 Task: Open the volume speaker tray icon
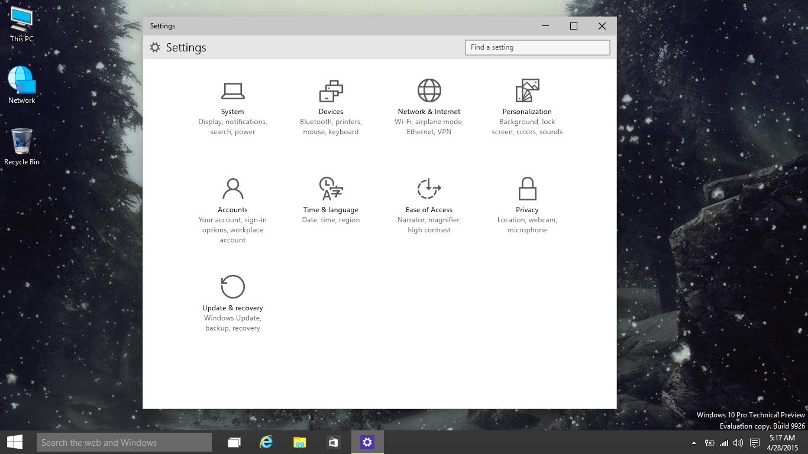tap(738, 443)
